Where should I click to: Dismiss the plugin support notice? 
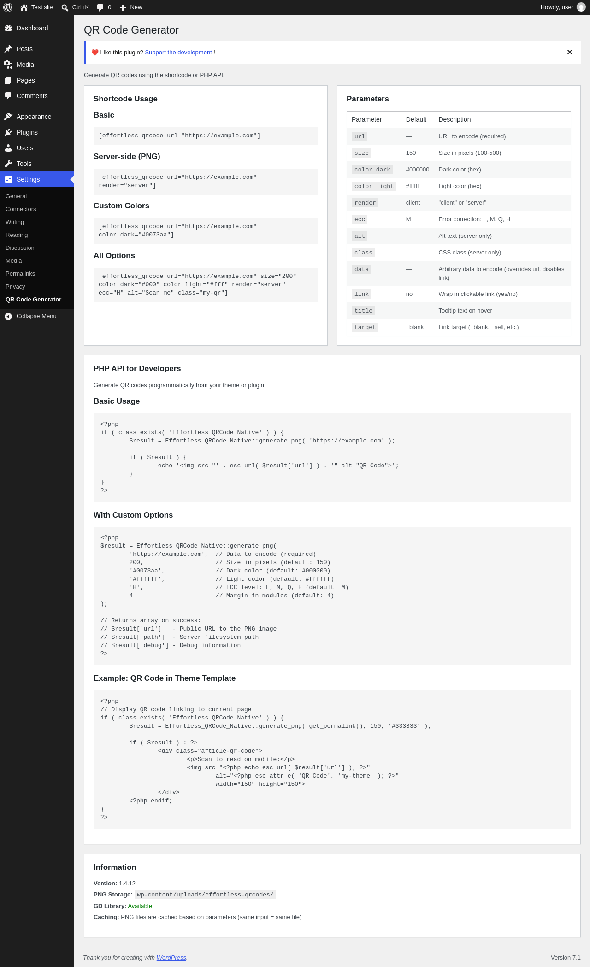pos(570,52)
